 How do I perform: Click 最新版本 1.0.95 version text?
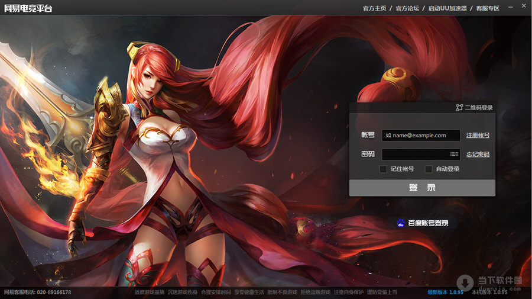pyautogui.click(x=446, y=292)
